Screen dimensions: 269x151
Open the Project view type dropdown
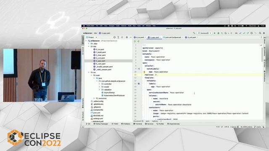92,37
